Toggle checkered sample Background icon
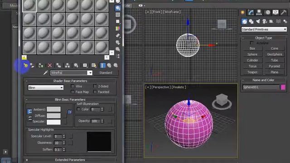290x163 pixels. [x=118, y=14]
